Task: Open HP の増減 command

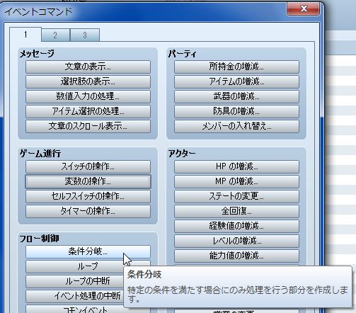Action: point(236,166)
